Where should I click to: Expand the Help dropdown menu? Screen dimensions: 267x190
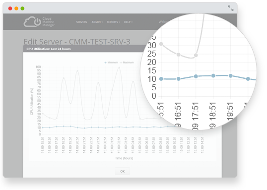click(x=128, y=22)
